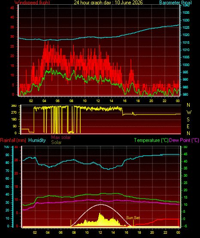Click the '35' windspeed axis value
The image size is (200, 238).
[12, 27]
